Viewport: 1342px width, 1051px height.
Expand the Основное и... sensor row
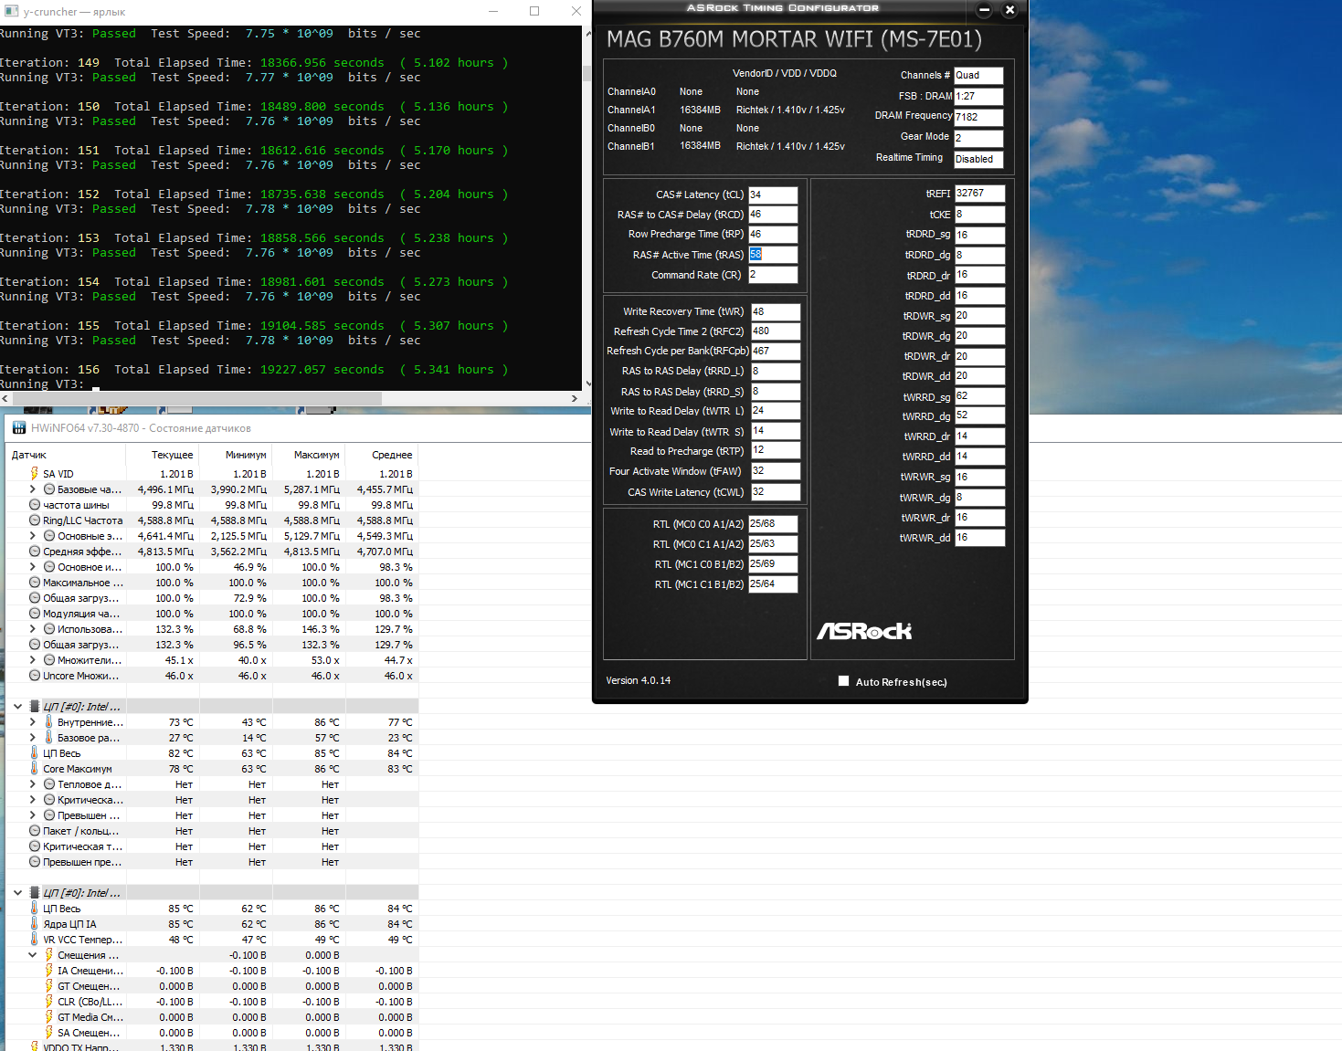tap(33, 567)
